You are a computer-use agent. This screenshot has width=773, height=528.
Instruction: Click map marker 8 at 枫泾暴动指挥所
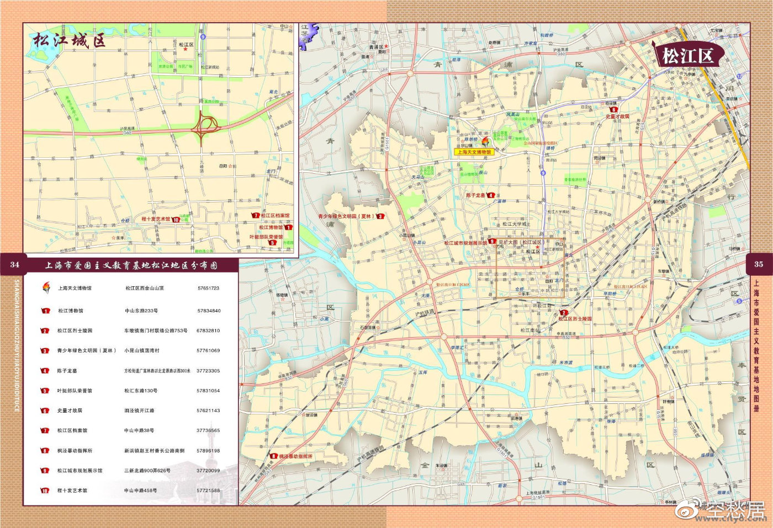coord(274,456)
